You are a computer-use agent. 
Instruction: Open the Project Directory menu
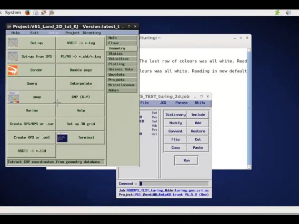pos(83,33)
